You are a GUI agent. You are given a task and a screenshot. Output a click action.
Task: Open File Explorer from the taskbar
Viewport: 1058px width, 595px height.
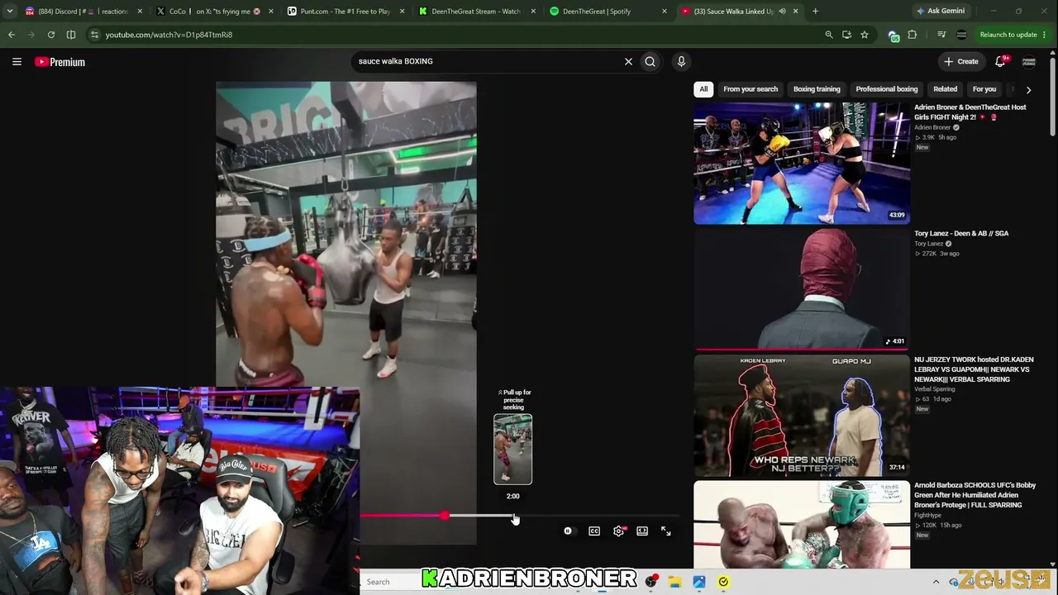point(675,582)
